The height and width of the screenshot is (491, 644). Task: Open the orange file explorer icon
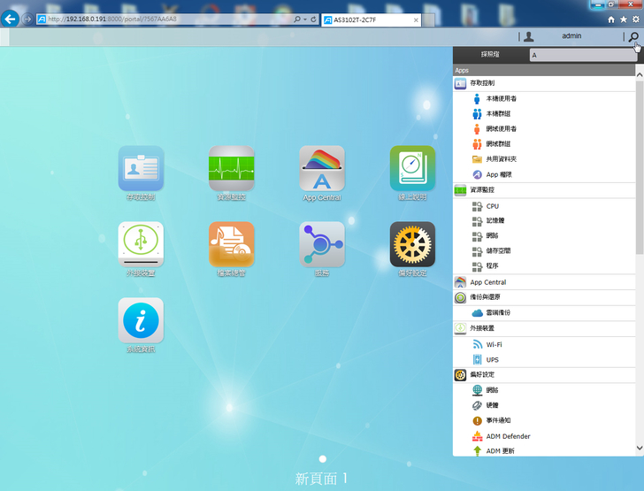pos(231,244)
